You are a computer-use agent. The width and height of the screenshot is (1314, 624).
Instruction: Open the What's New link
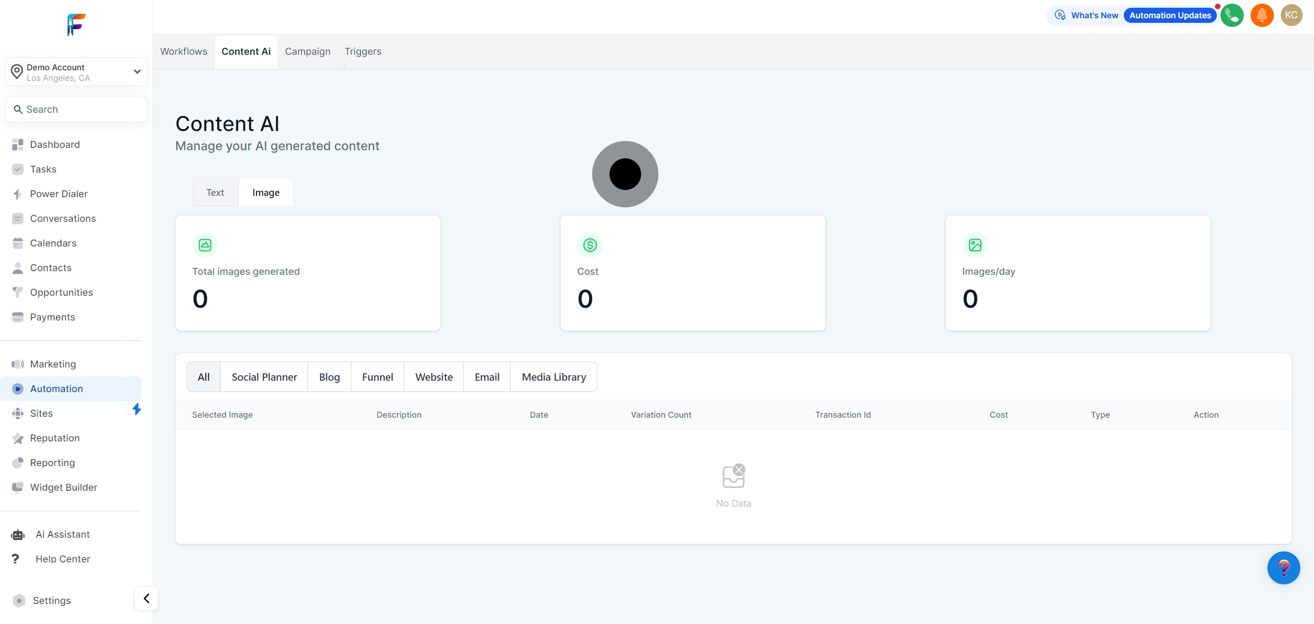(1094, 16)
